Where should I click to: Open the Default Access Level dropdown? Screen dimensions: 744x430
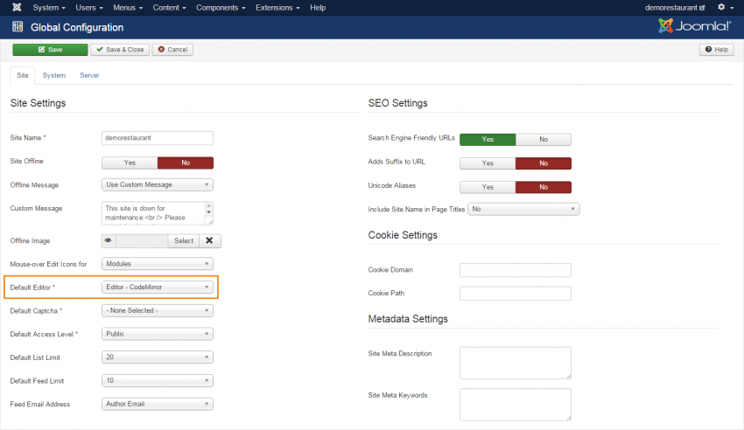click(x=158, y=334)
